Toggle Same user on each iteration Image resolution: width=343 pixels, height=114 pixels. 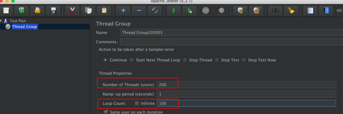tap(106, 112)
